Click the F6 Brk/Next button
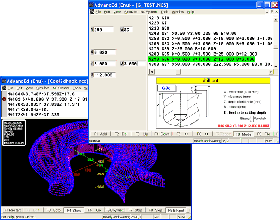Screen dimensions: 280x220 [115, 210]
